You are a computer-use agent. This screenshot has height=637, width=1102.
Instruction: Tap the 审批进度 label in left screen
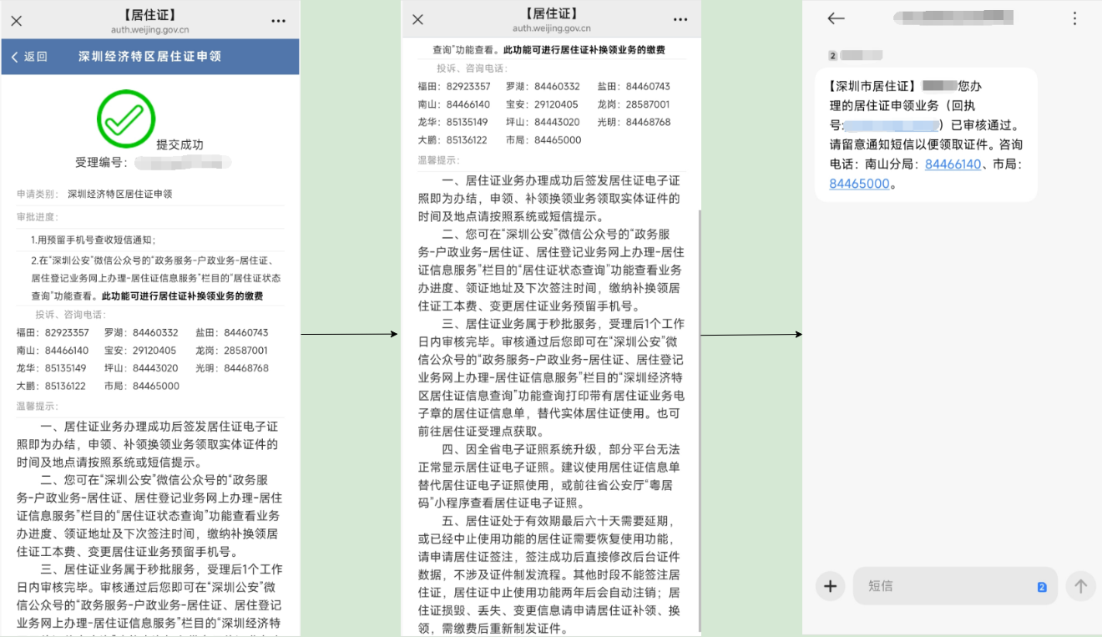click(x=38, y=217)
